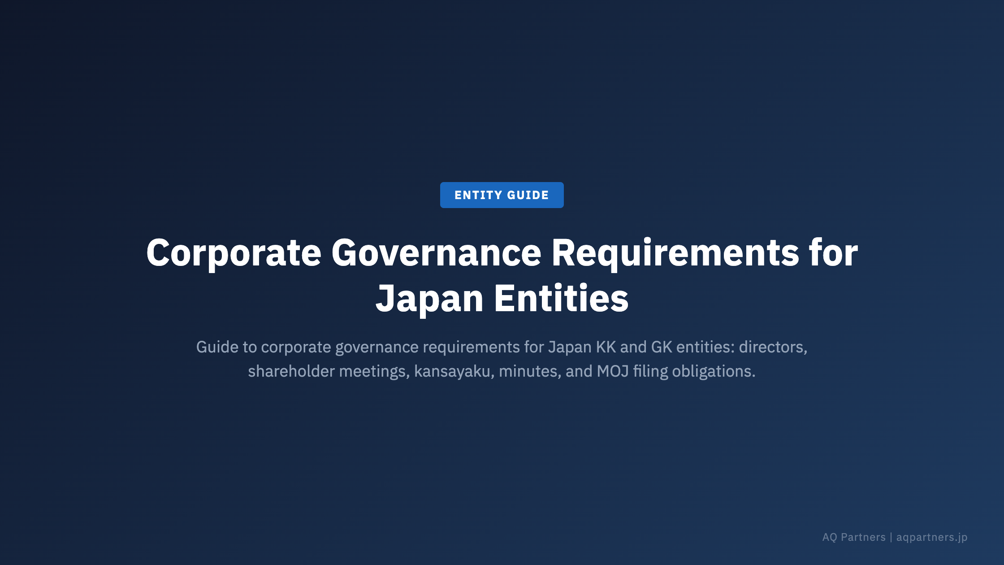1004x565 pixels.
Task: Click the ENTITY GUIDE badge
Action: (502, 195)
